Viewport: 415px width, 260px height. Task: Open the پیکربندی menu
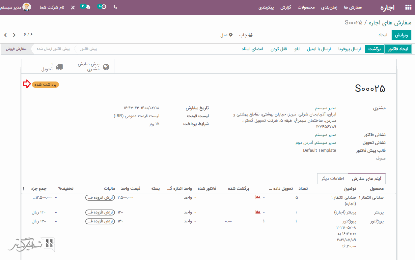pyautogui.click(x=266, y=7)
